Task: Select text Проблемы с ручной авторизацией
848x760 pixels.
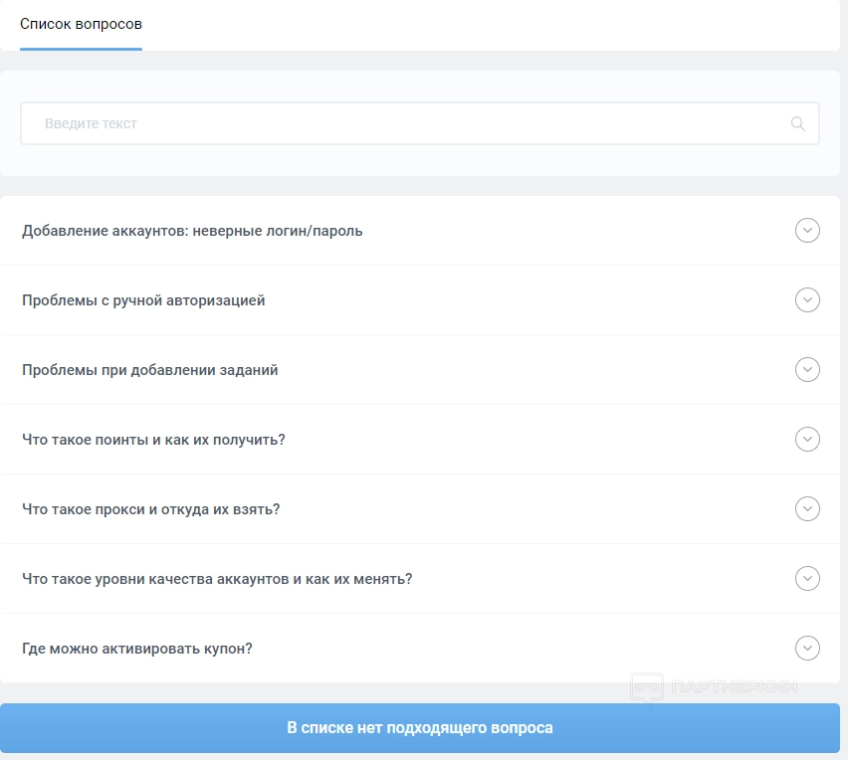Action: click(x=143, y=300)
